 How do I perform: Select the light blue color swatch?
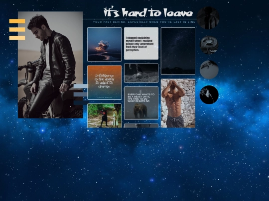click(81, 86)
